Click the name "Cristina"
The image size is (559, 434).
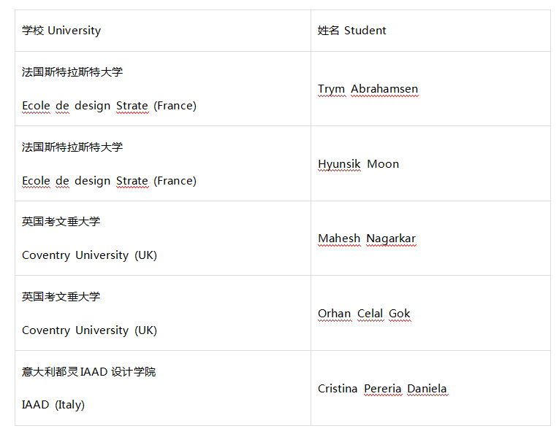(338, 389)
